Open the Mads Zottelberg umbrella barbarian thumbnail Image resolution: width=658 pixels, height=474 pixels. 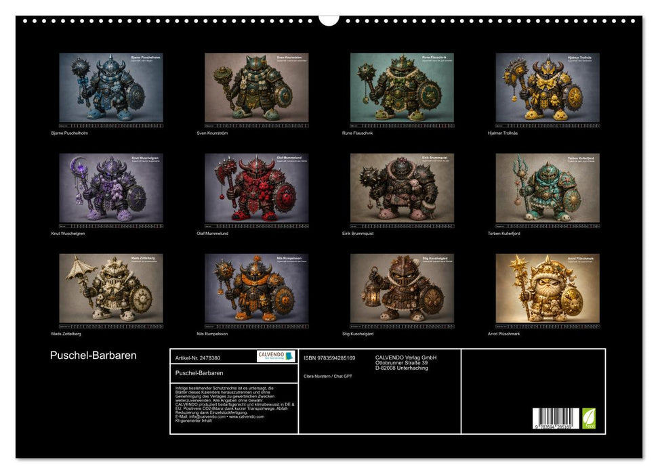coord(110,290)
